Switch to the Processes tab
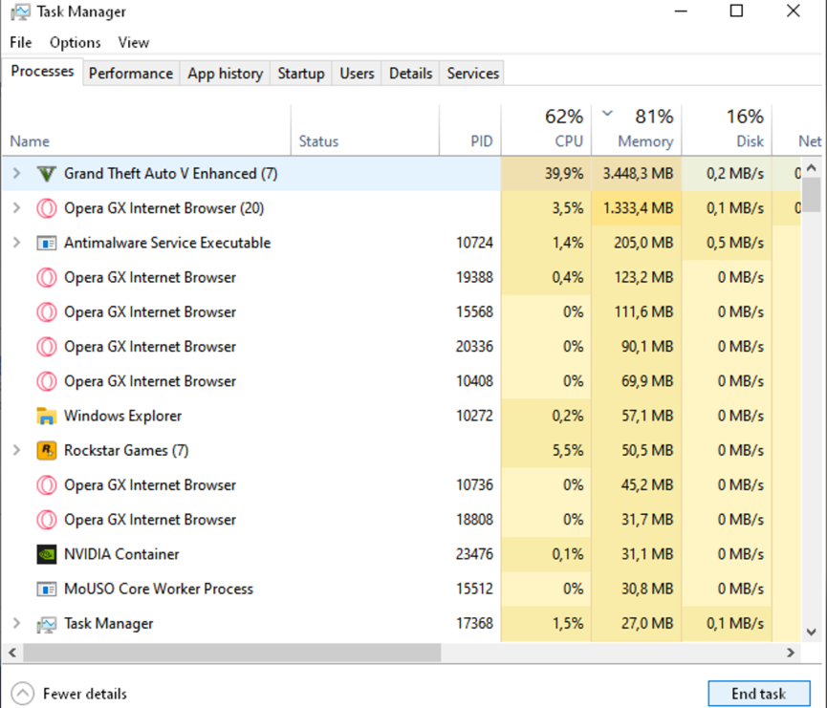 pos(42,71)
